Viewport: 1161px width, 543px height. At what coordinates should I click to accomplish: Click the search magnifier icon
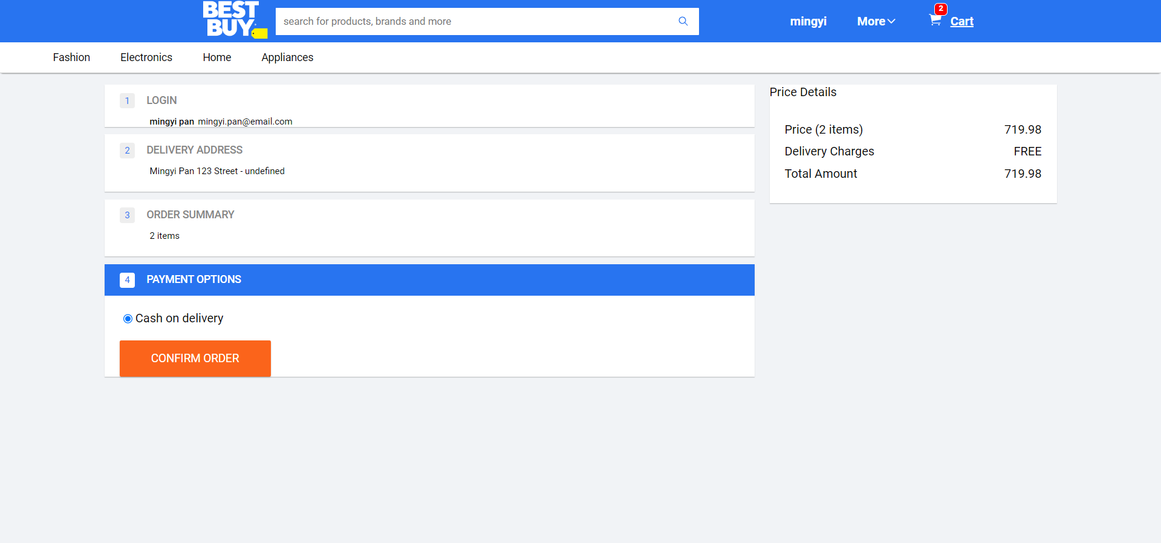(x=683, y=21)
